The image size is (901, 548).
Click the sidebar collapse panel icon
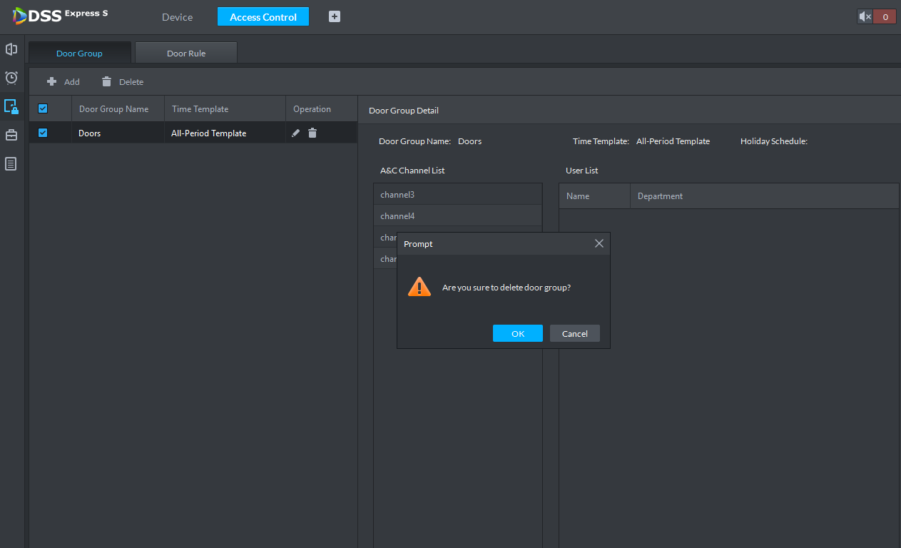(11, 49)
